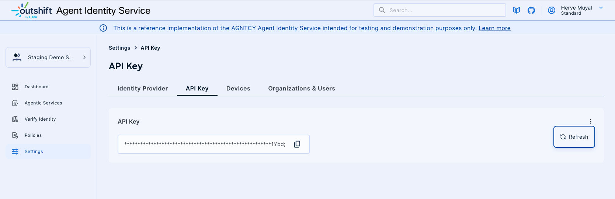The height and width of the screenshot is (199, 615).
Task: Follow the Learn more link
Action: pos(494,28)
